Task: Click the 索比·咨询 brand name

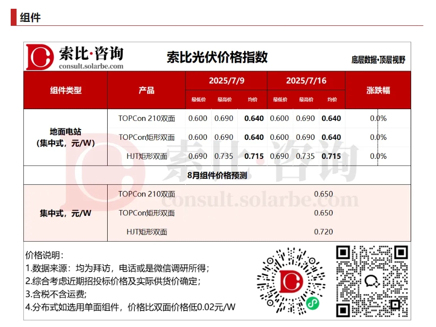Action: tap(91, 53)
